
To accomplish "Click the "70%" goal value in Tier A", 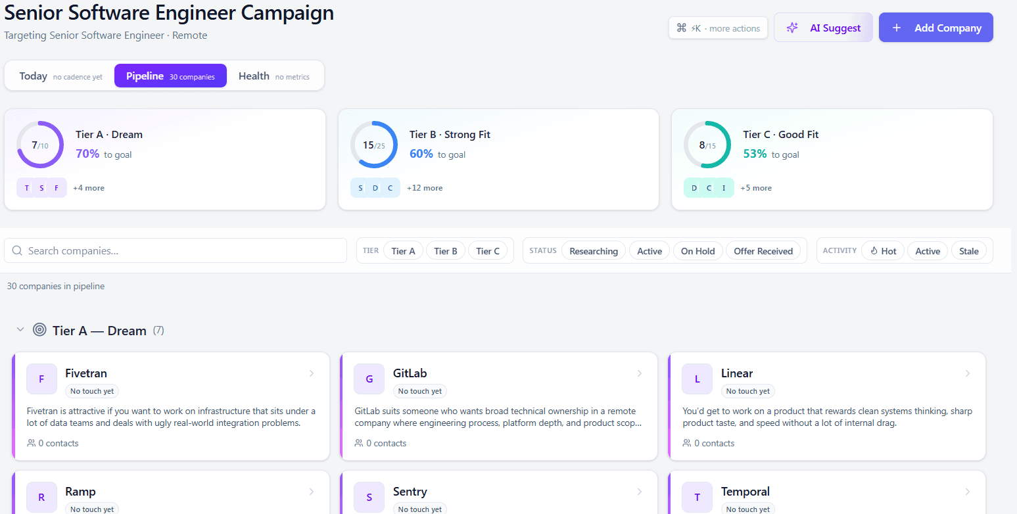I will coord(87,154).
